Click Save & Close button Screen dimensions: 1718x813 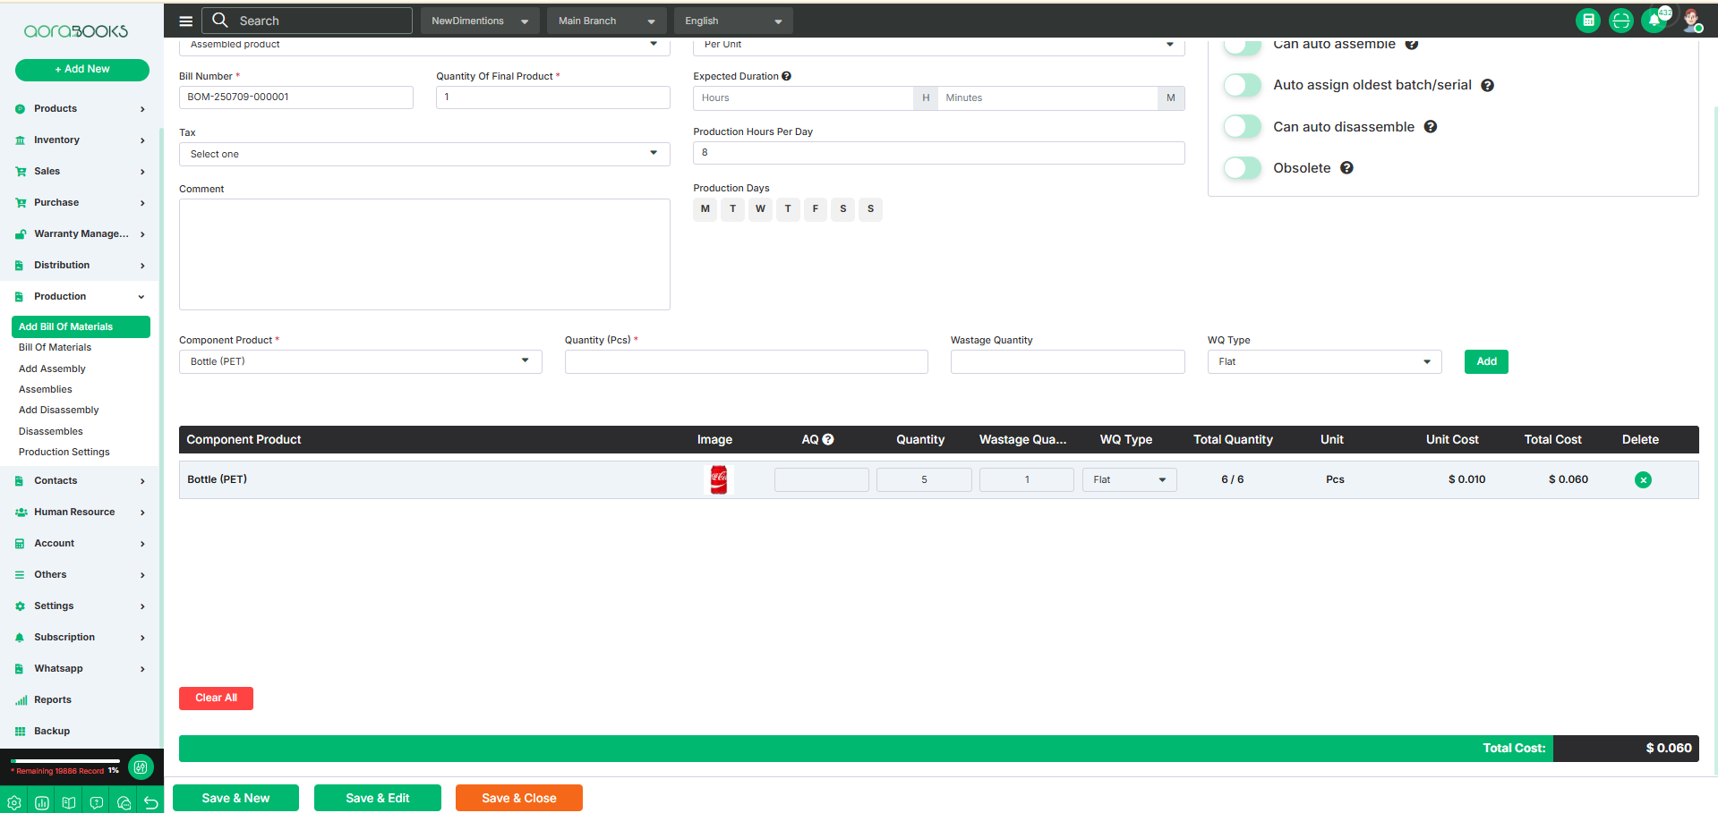click(x=519, y=798)
